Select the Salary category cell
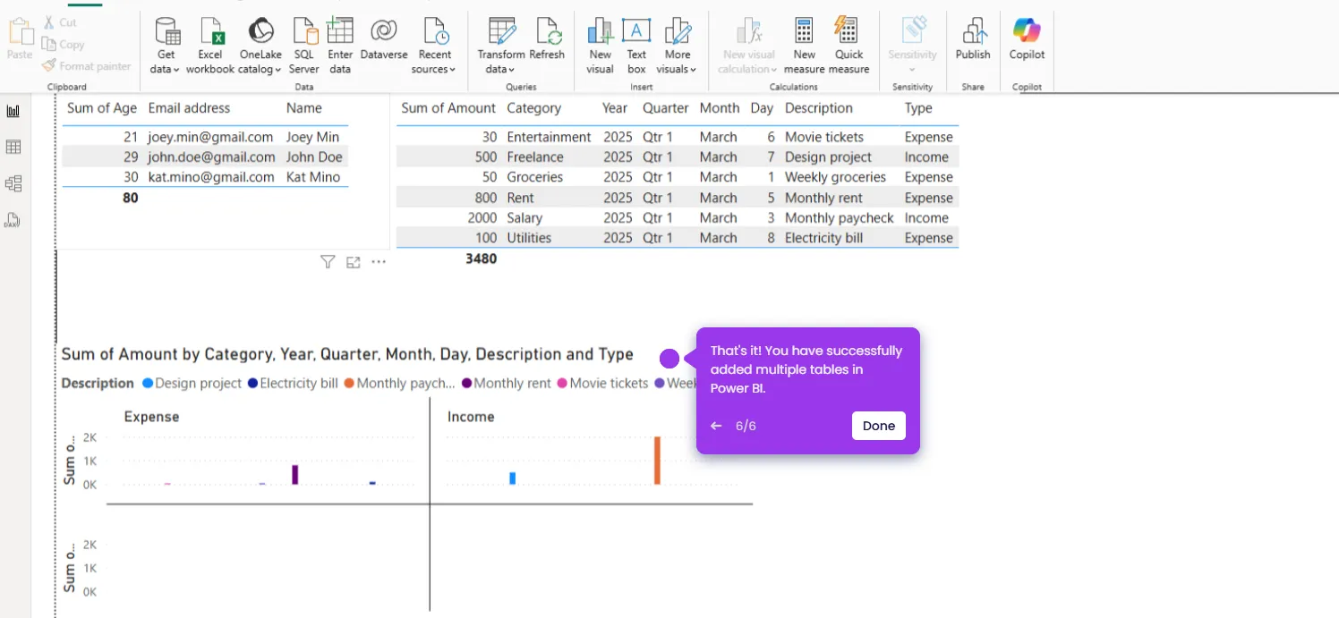The width and height of the screenshot is (1339, 618). (x=525, y=217)
